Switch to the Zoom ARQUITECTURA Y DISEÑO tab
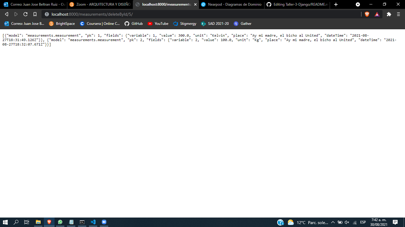This screenshot has height=227, width=405. [100, 4]
